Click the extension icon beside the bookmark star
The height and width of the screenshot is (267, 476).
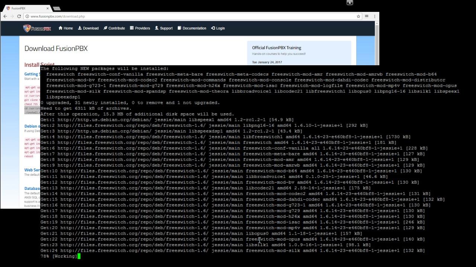[367, 16]
